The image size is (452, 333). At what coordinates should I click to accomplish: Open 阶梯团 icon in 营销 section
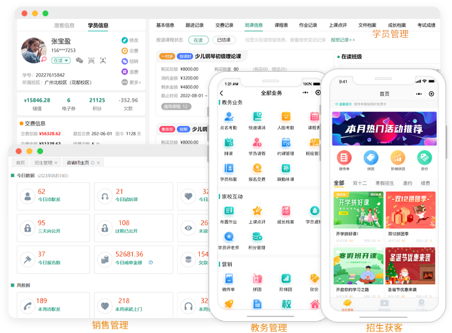[285, 279]
